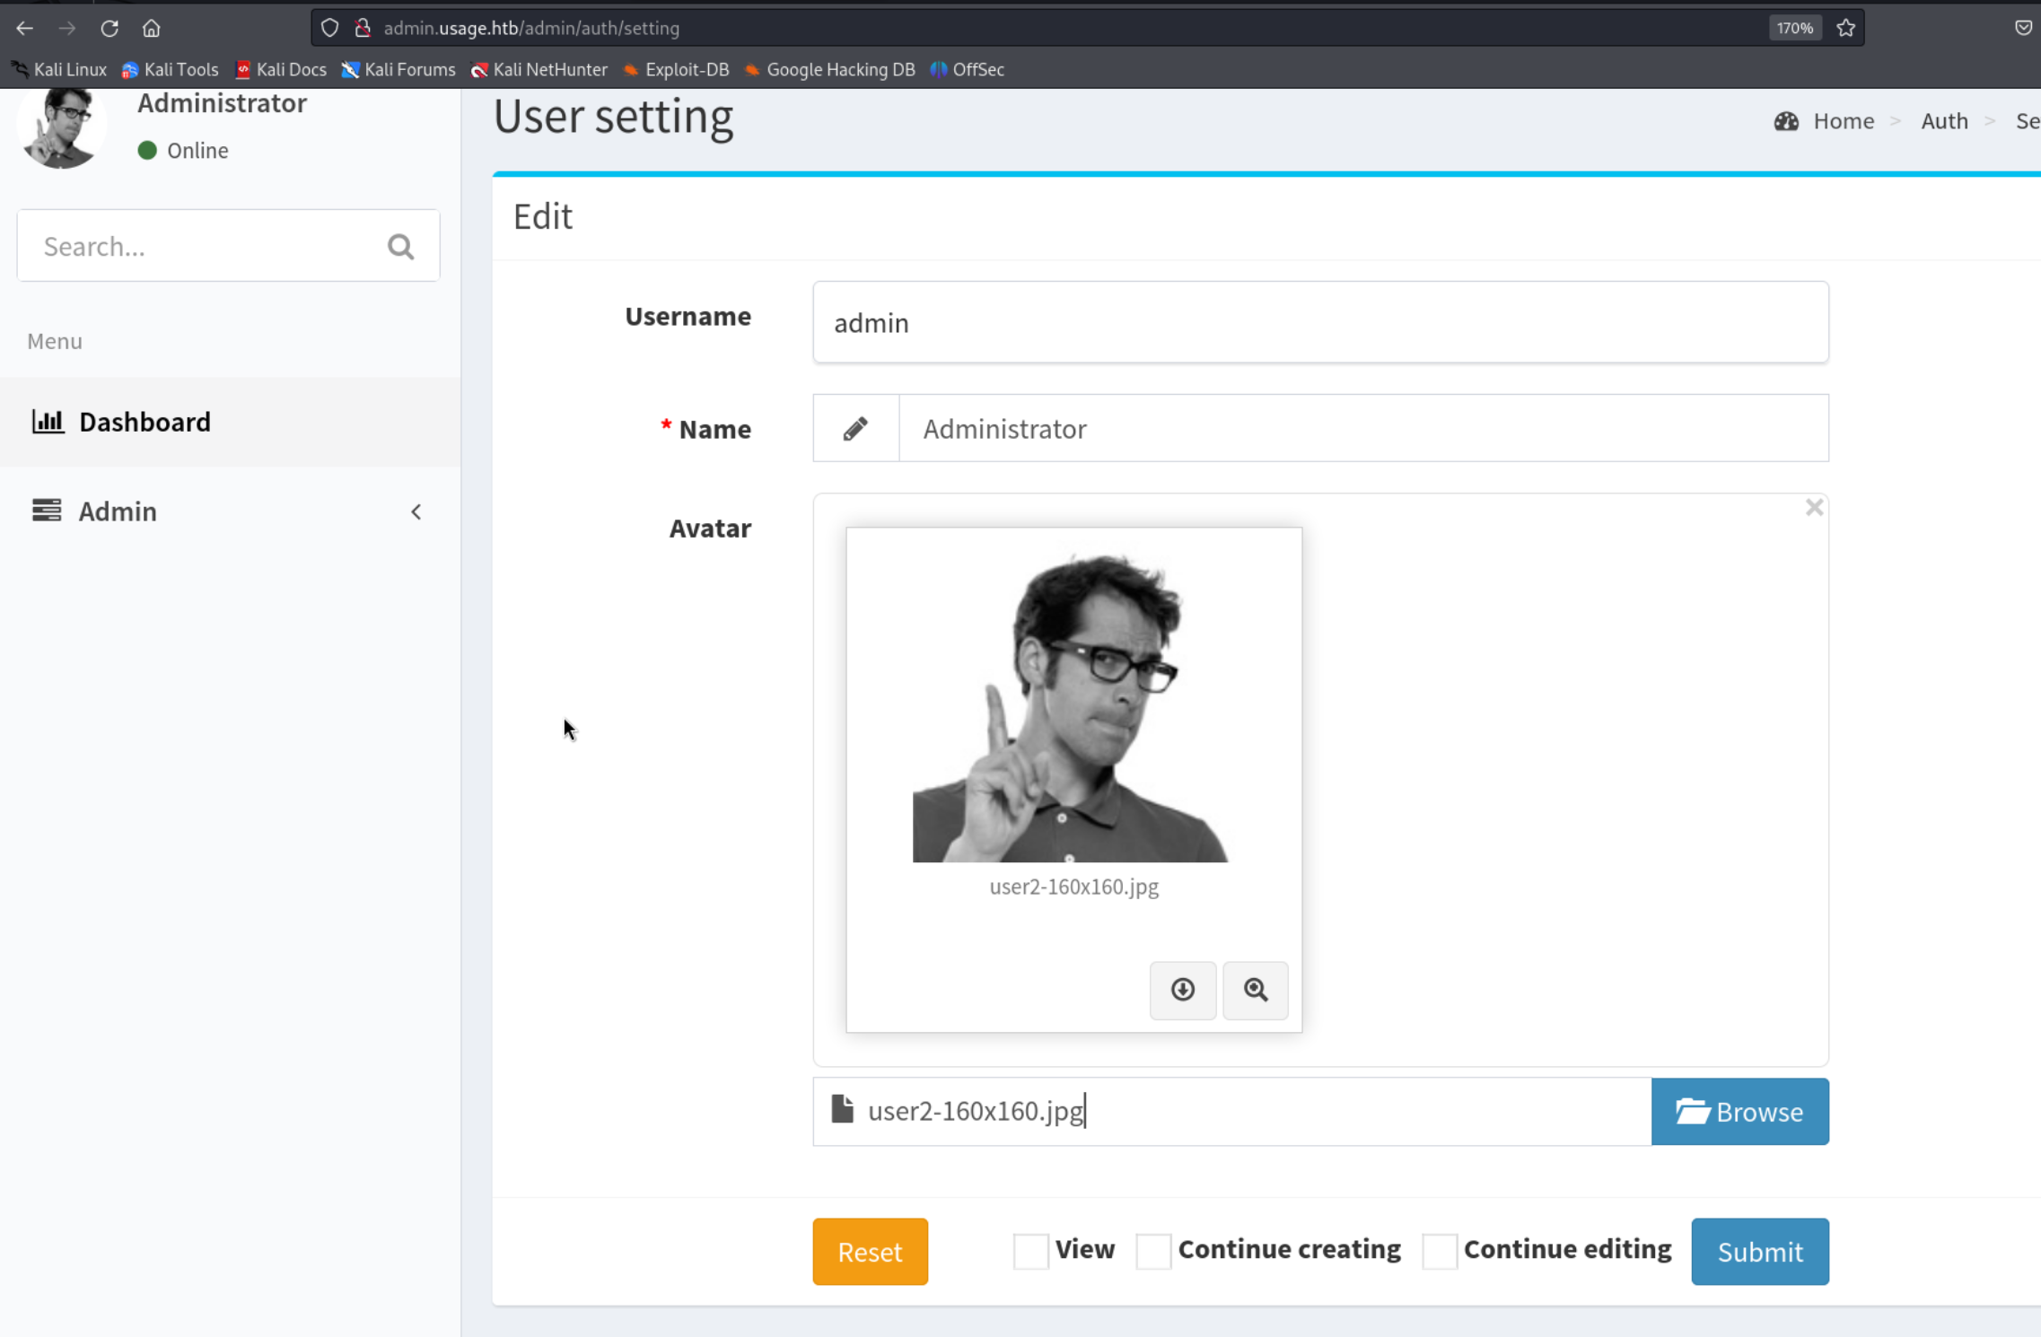Click the pencil icon beside Name

point(855,428)
